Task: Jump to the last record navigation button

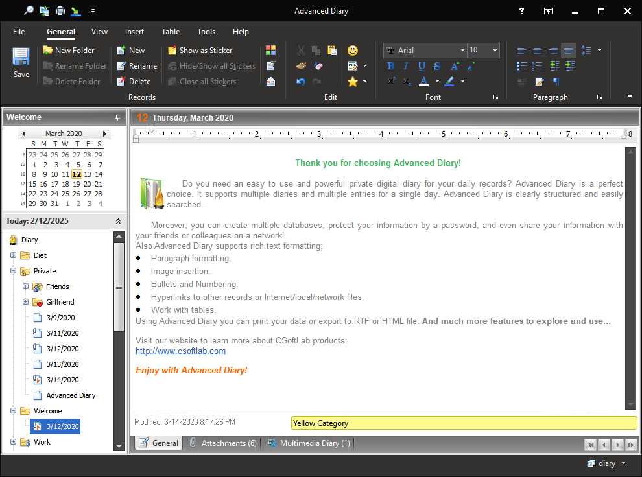Action: 632,445
